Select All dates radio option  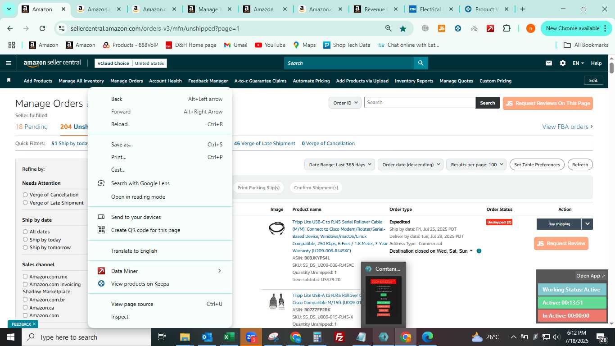(x=25, y=232)
